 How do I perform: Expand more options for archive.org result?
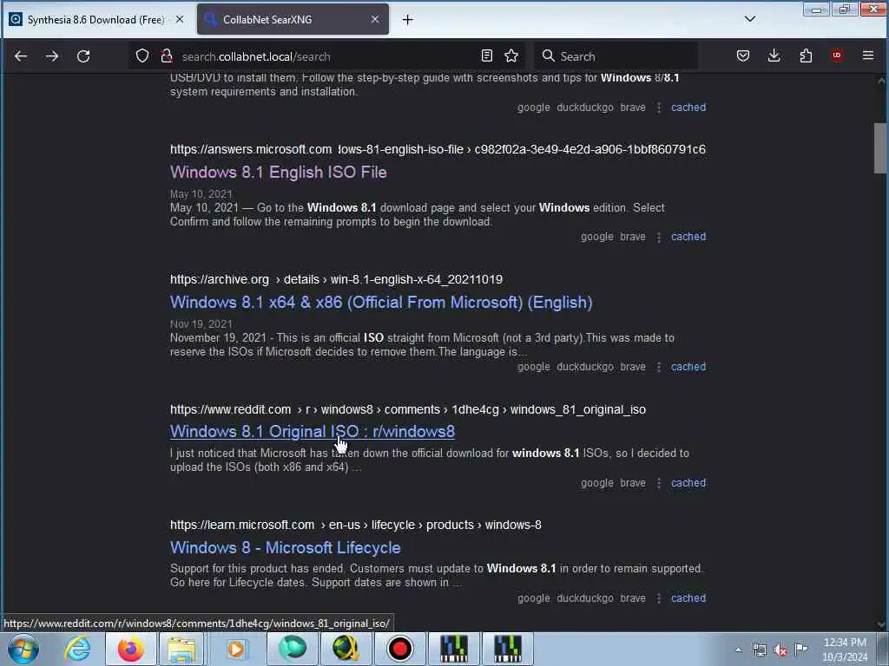click(x=658, y=368)
